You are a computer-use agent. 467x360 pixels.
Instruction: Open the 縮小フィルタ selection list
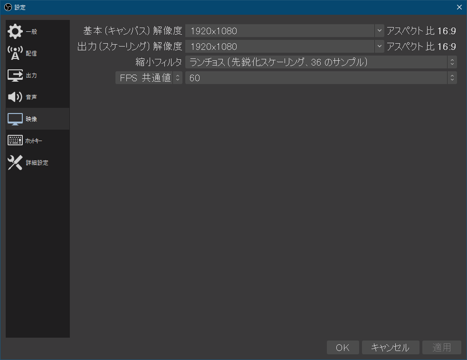click(451, 62)
